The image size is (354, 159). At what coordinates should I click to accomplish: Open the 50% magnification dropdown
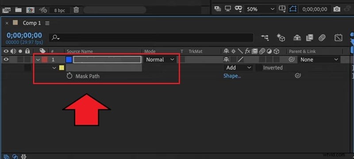260,9
